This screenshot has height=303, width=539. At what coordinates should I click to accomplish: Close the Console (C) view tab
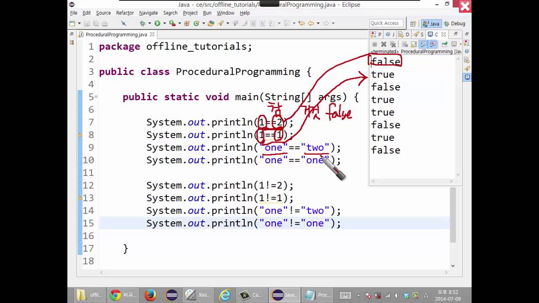tap(443, 35)
